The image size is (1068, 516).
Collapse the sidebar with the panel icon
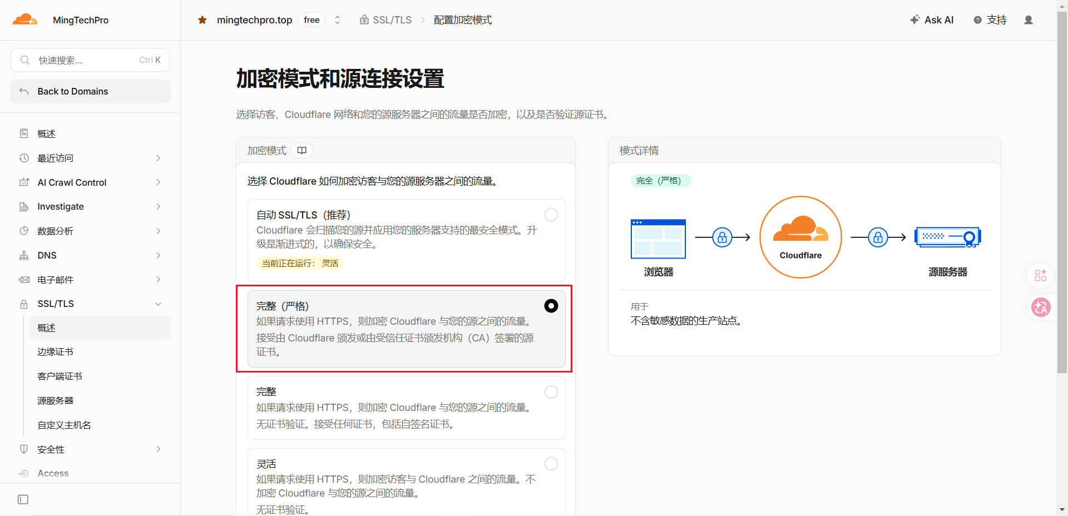pos(23,499)
